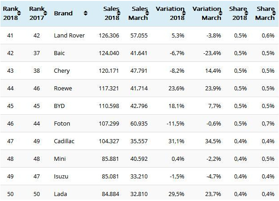Click sort arrows on Rank 2018 column
279x201 pixels.
[x=19, y=13]
